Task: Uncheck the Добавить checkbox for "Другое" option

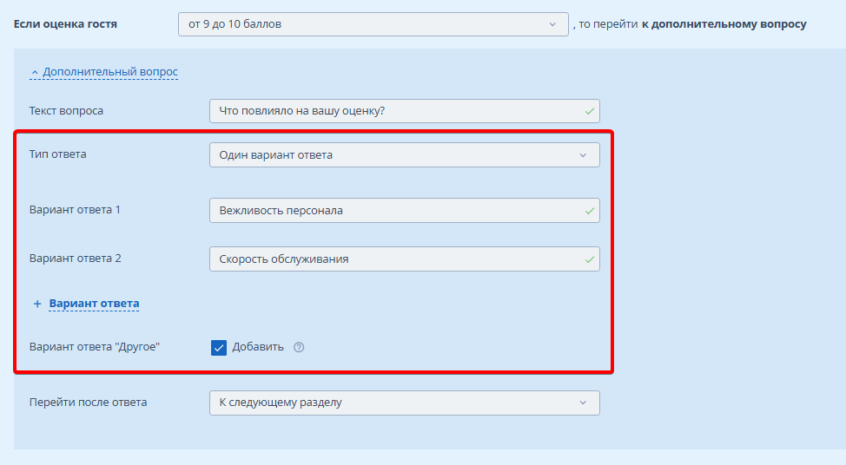Action: tap(219, 347)
